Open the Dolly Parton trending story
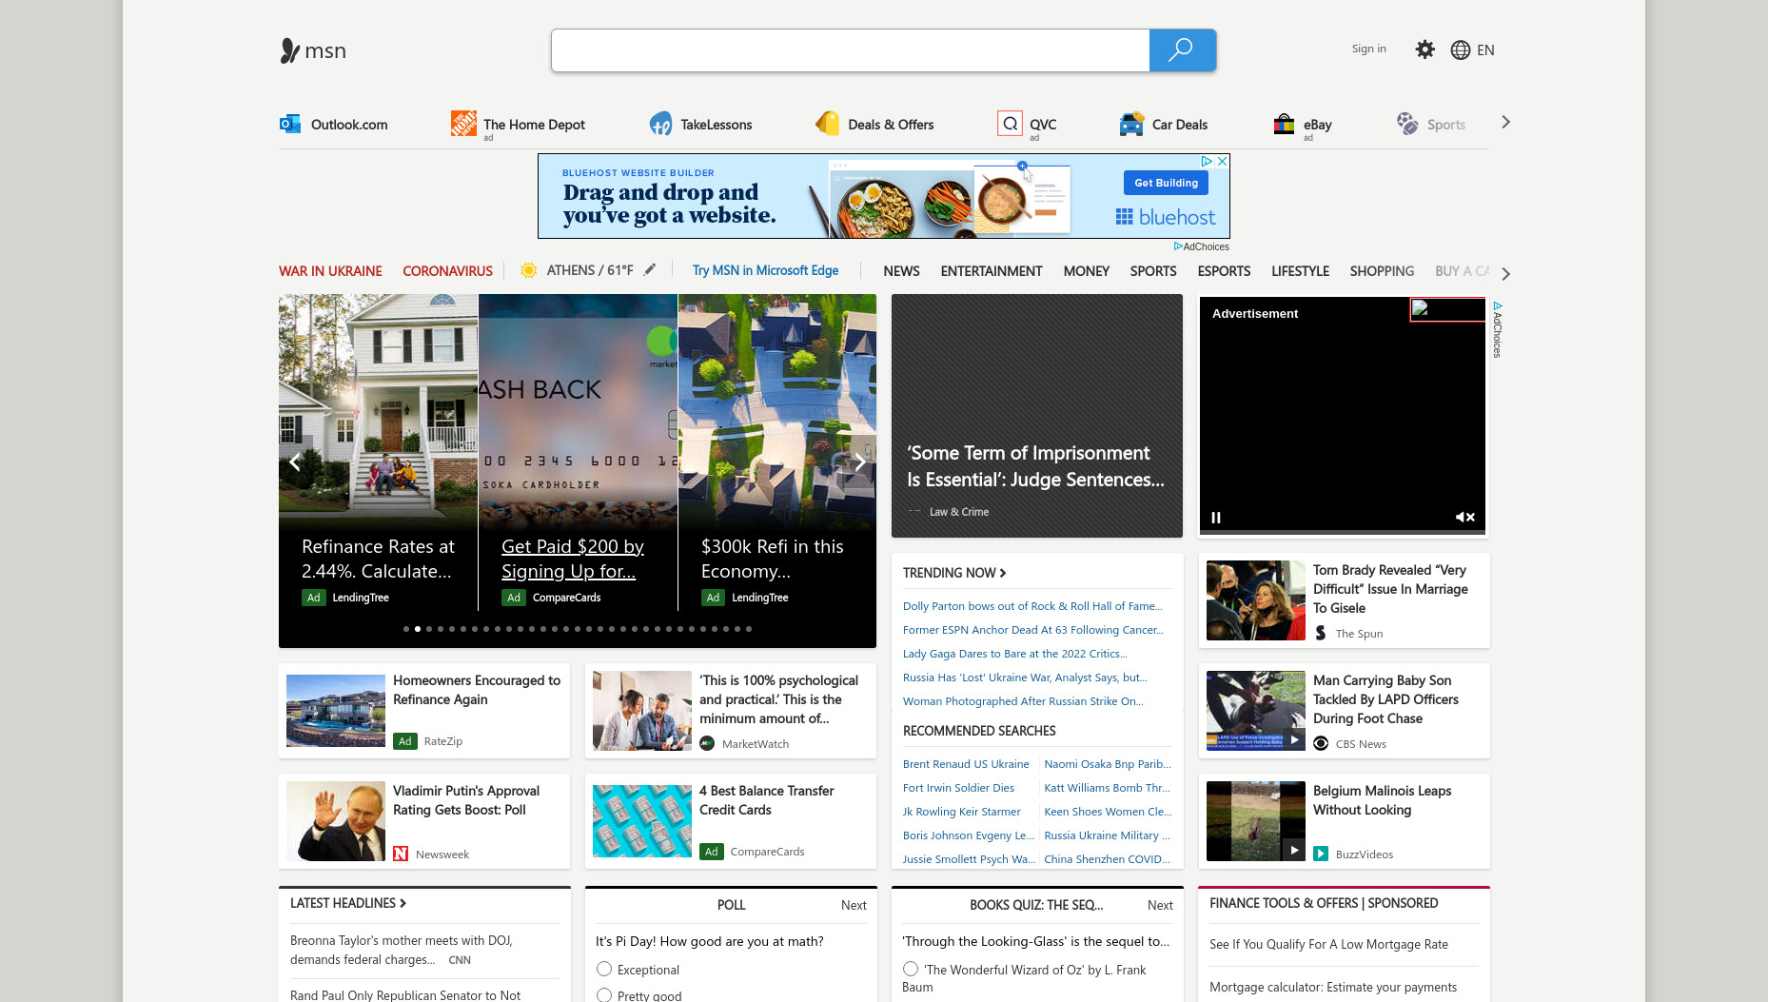This screenshot has height=1002, width=1768. click(x=1032, y=606)
